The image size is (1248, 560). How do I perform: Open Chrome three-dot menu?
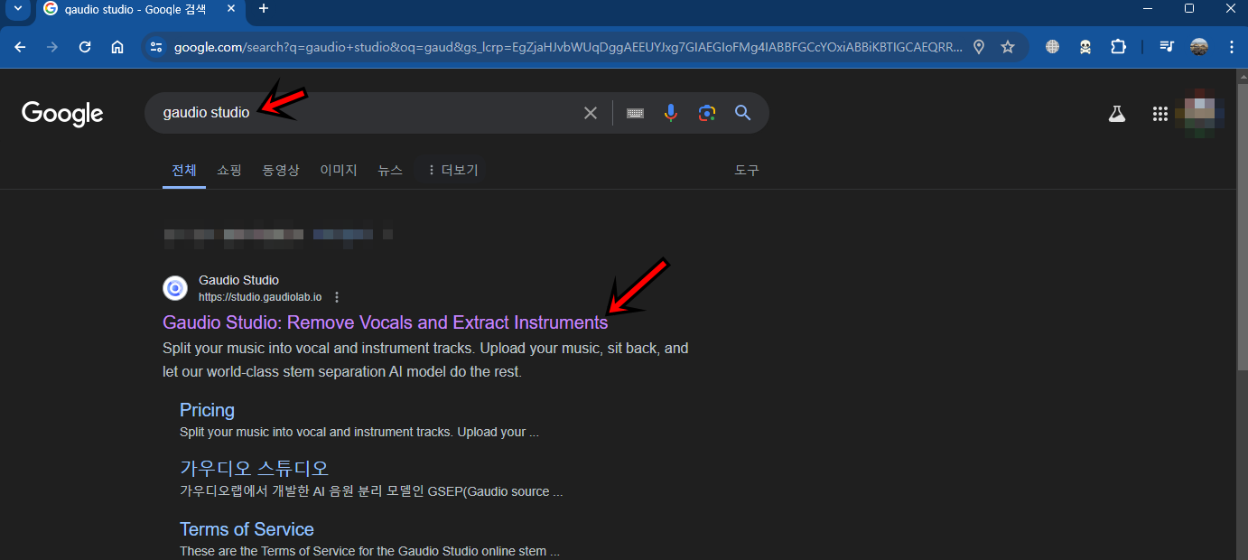[x=1232, y=47]
